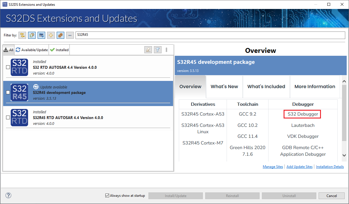This screenshot has width=349, height=204.
Task: Click the star-shaped filter icon
Action: tap(51, 35)
